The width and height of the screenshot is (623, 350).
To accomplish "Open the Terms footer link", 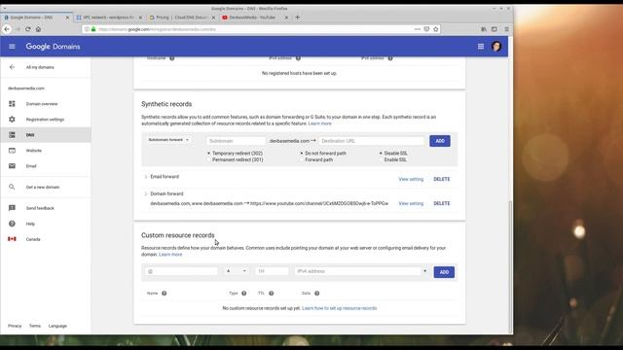I will coord(35,326).
